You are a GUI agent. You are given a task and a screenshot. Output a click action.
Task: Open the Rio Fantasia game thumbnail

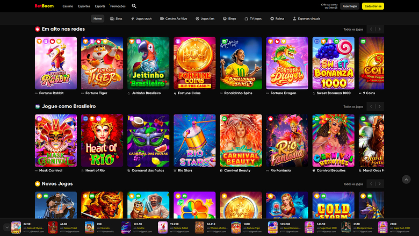[287, 140]
